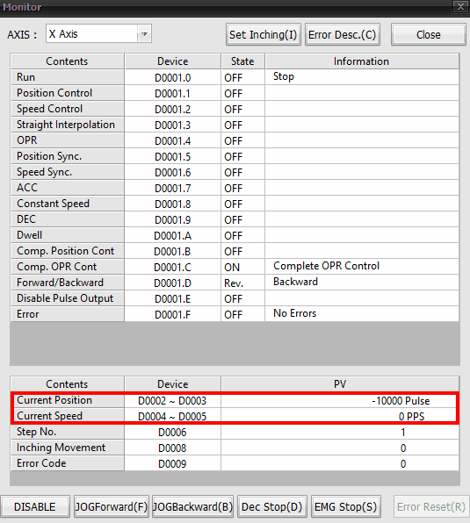Click device cell D0006

172,433
